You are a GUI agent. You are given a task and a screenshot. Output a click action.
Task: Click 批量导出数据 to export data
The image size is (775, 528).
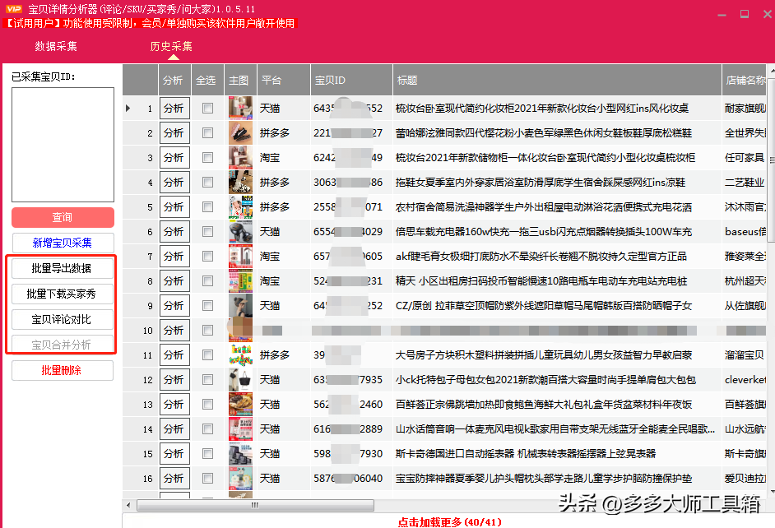62,267
